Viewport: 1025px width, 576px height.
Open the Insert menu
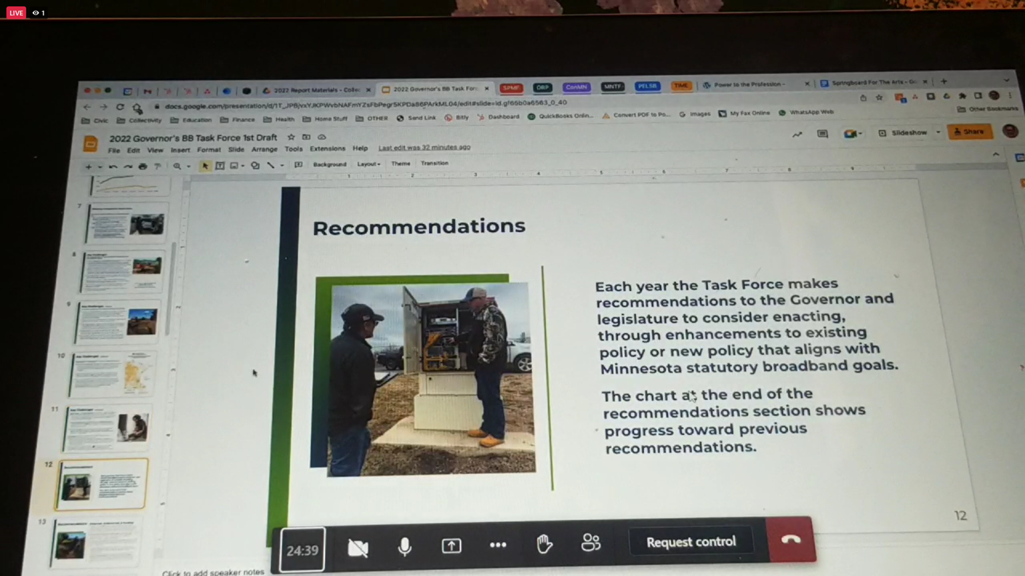pyautogui.click(x=180, y=151)
